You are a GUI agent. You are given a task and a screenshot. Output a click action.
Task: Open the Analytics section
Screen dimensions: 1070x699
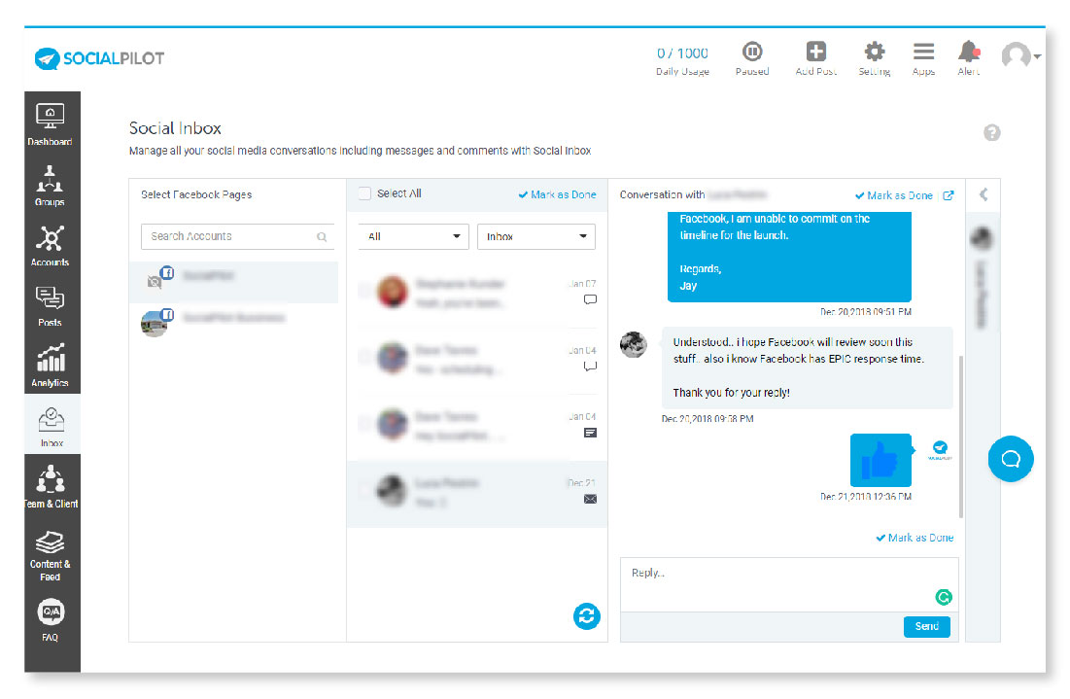tap(50, 366)
